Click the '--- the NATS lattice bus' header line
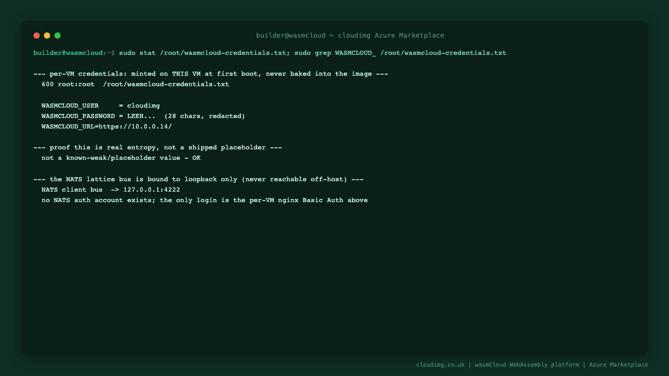Viewport: 669px width, 376px height. [x=199, y=179]
